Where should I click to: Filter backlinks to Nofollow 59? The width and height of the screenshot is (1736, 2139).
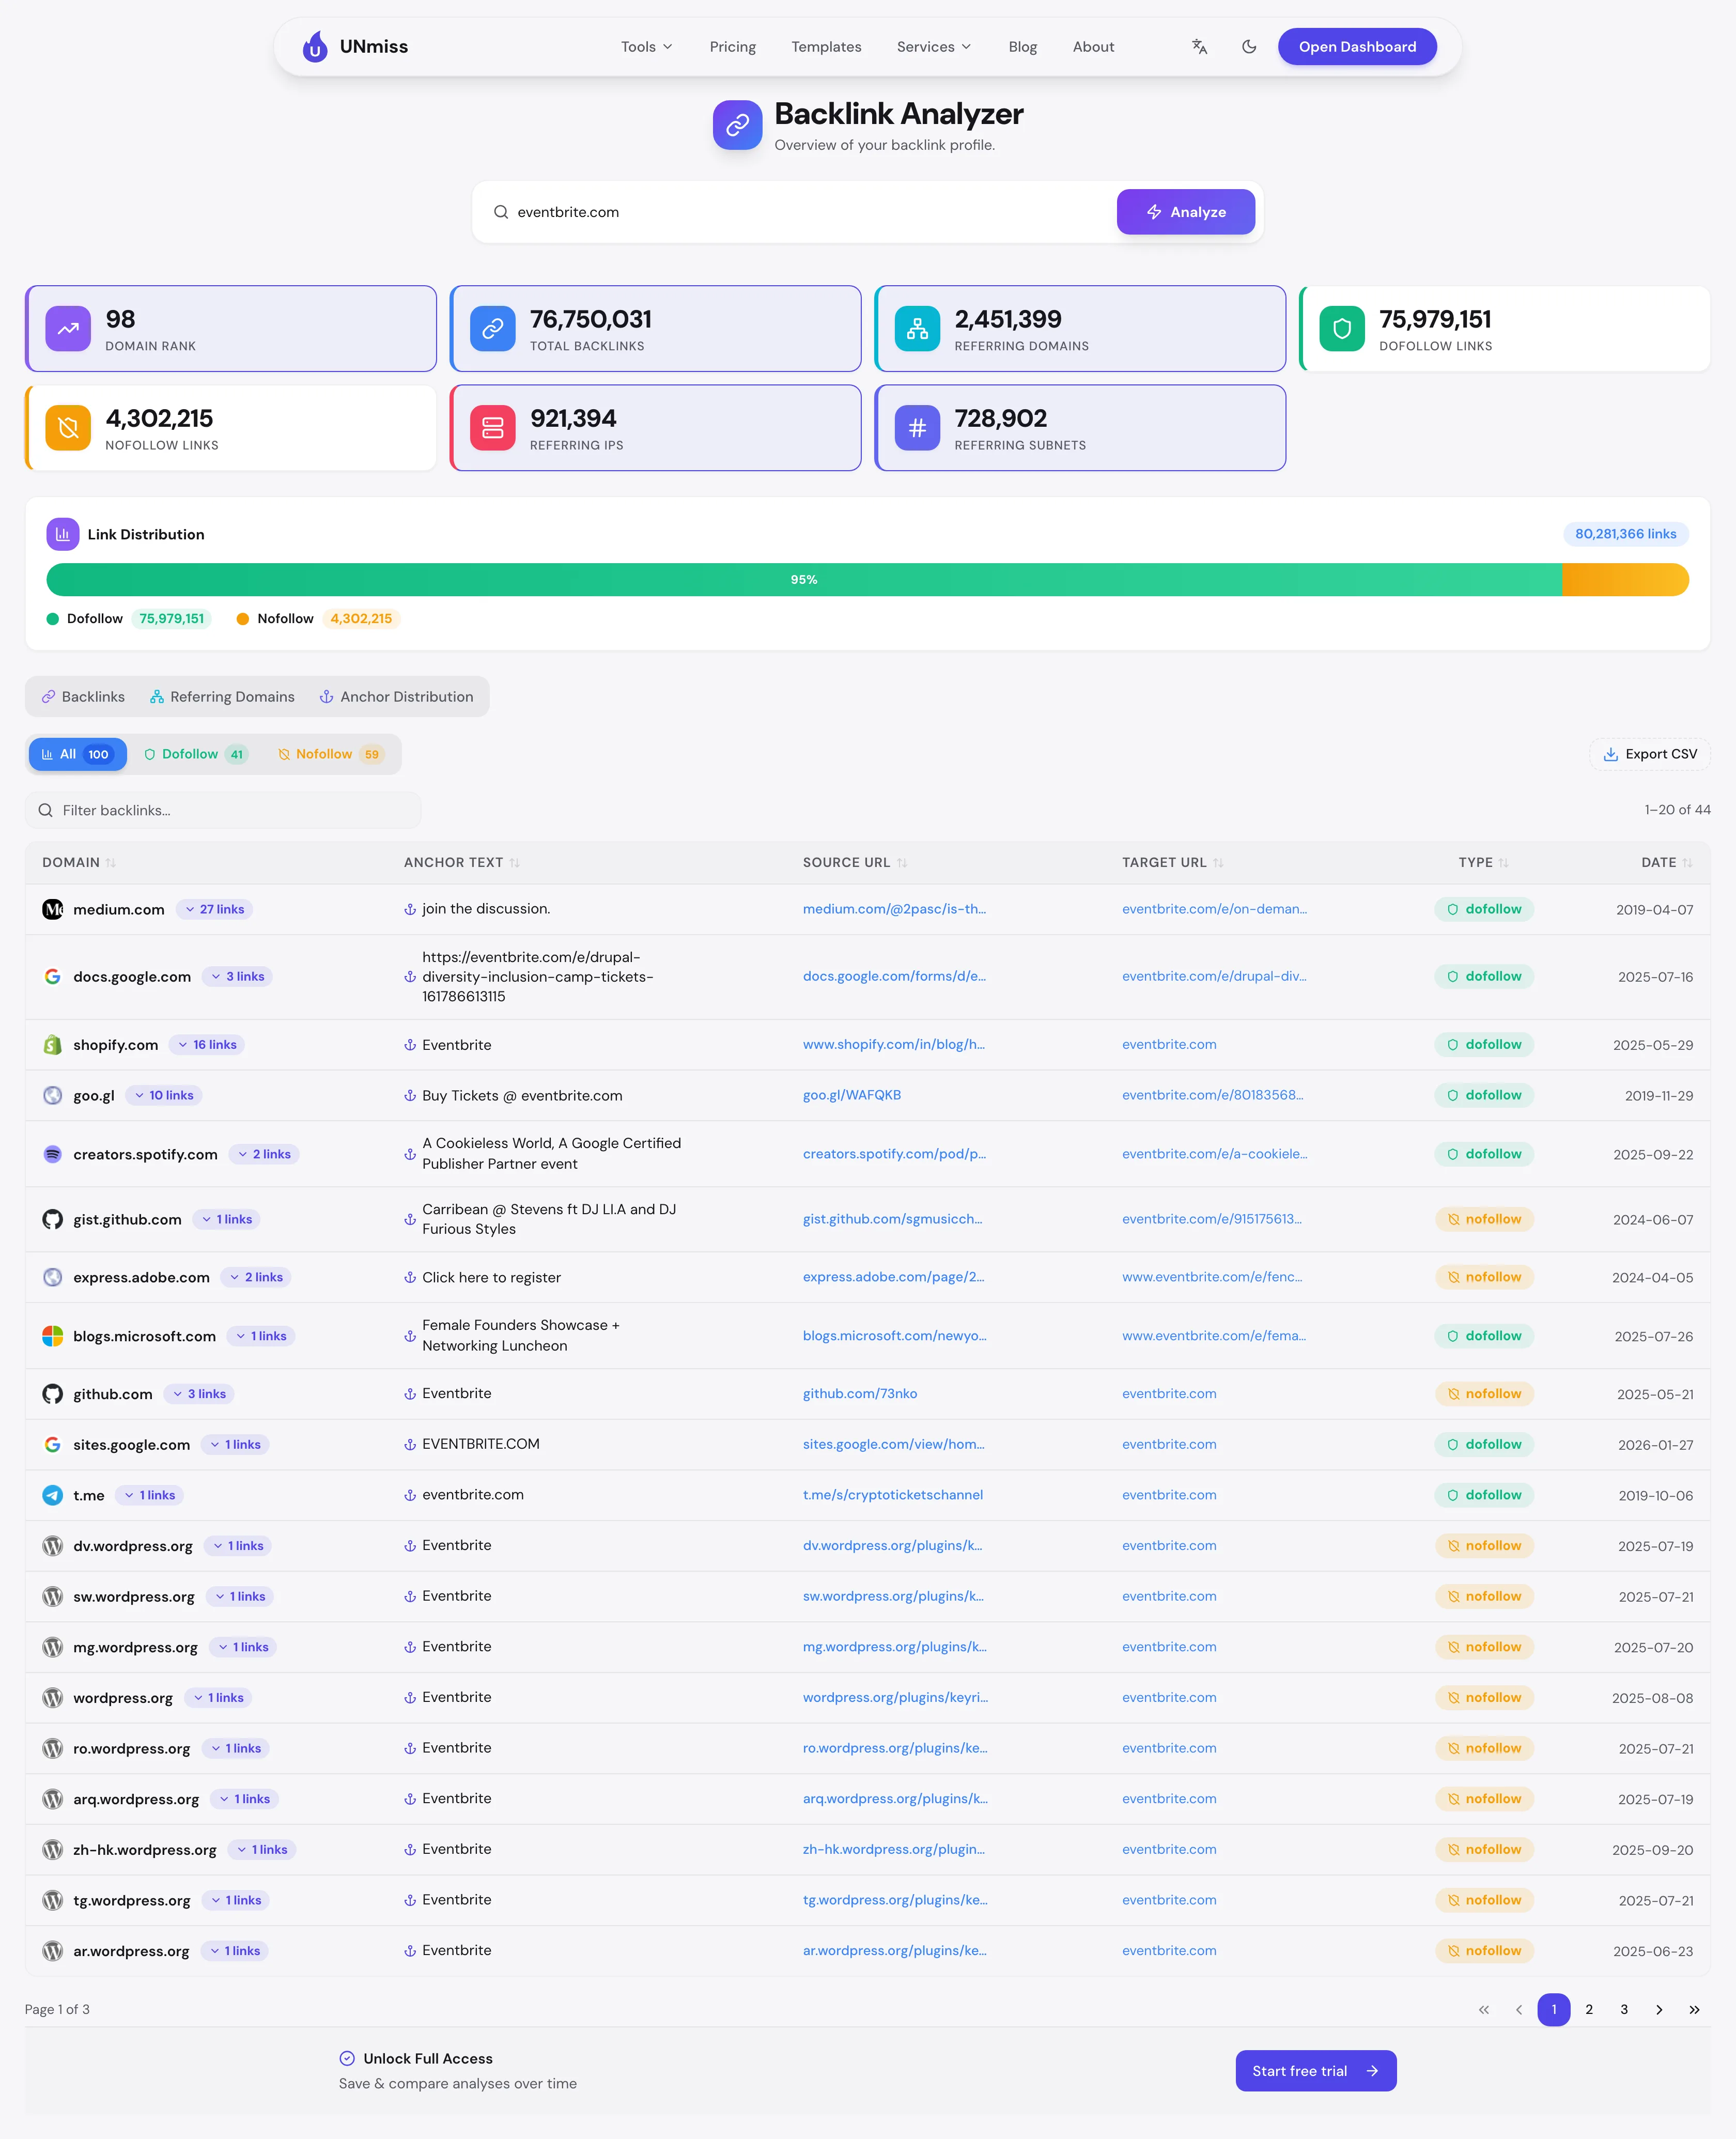pos(331,754)
